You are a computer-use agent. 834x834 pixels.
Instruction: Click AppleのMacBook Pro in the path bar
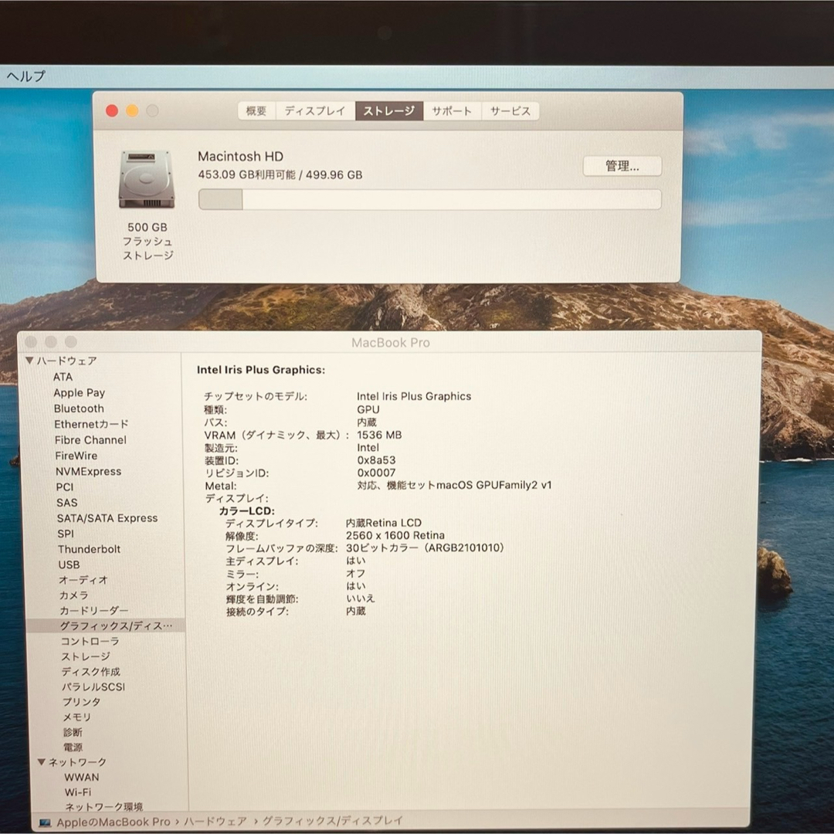pyautogui.click(x=114, y=822)
